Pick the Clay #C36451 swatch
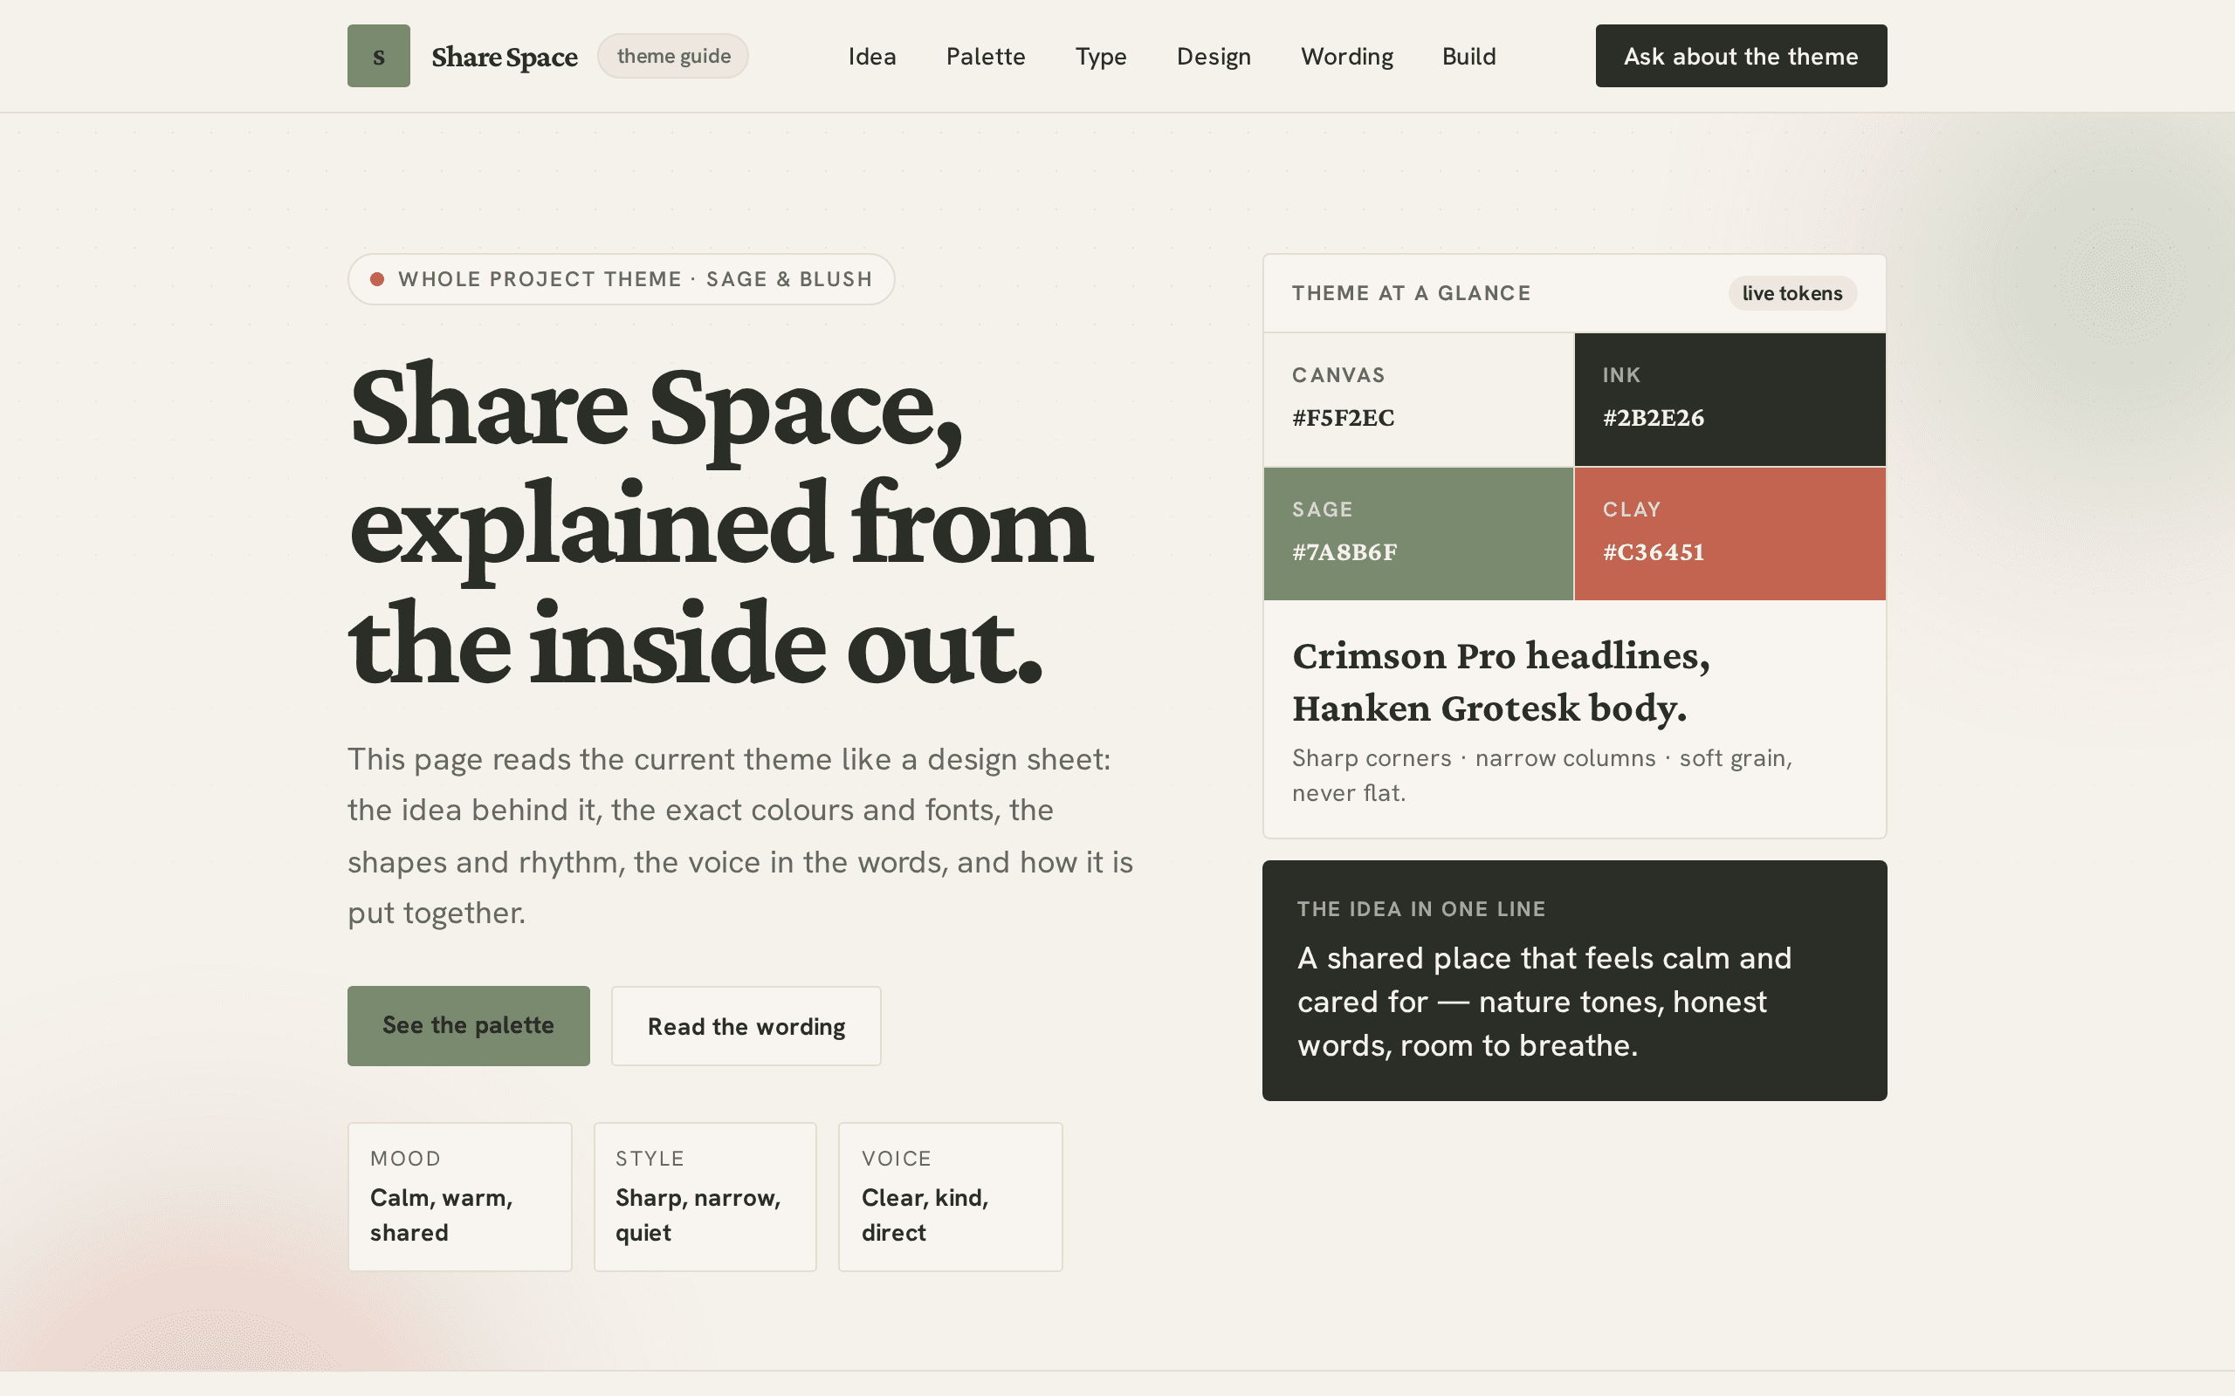Screen dimensions: 2235x1396 pos(1730,534)
